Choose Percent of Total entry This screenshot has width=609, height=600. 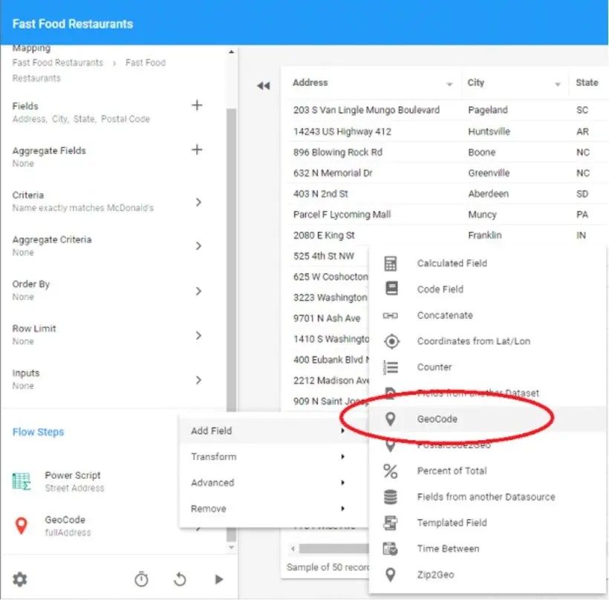click(x=487, y=471)
